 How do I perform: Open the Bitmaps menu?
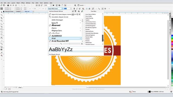coord(28,3)
